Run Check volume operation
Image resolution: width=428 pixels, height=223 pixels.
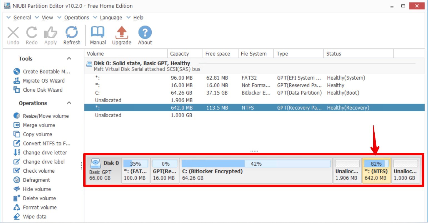pos(34,171)
